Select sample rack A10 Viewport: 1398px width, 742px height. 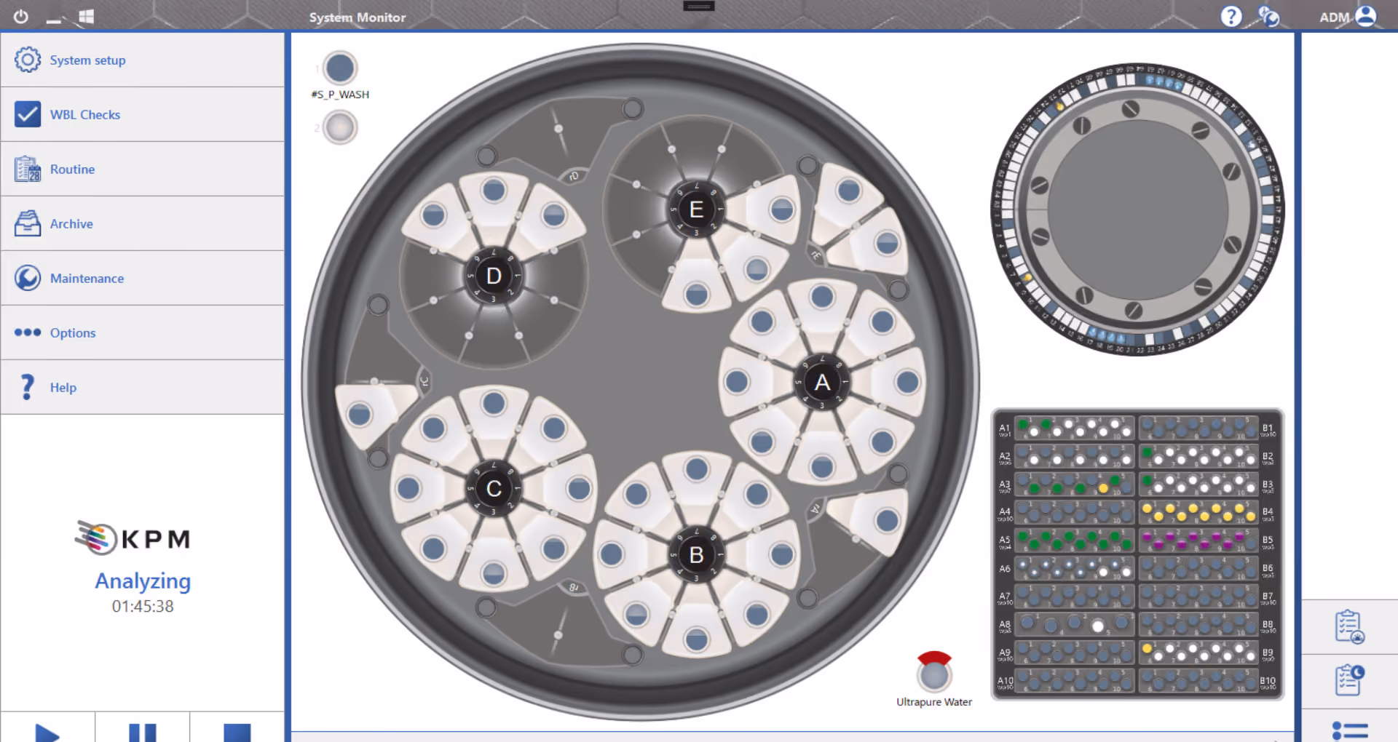[1075, 681]
